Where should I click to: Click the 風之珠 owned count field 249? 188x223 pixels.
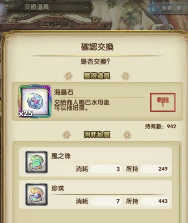[x=155, y=169]
